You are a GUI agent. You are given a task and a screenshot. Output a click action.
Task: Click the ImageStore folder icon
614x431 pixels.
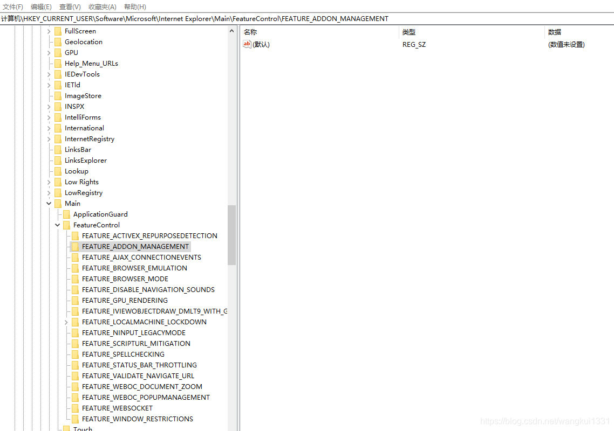click(x=58, y=96)
